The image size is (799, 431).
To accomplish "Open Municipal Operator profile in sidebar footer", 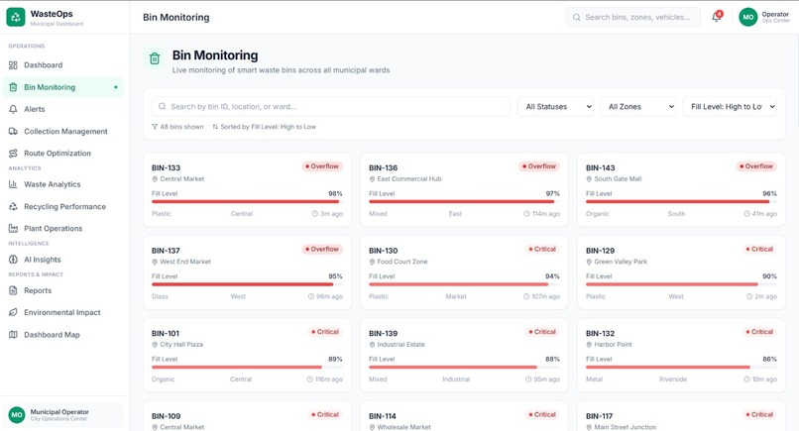I will click(x=62, y=415).
